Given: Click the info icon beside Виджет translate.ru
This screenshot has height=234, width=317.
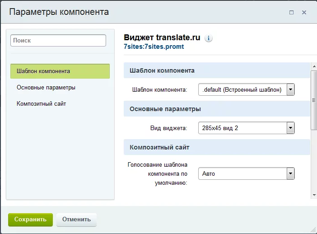Looking at the screenshot, I should point(208,38).
